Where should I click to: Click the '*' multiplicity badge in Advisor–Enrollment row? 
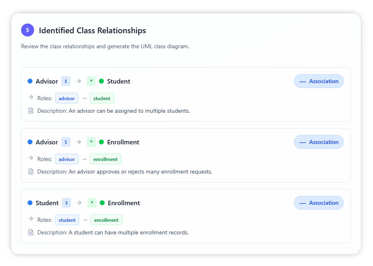coord(91,142)
